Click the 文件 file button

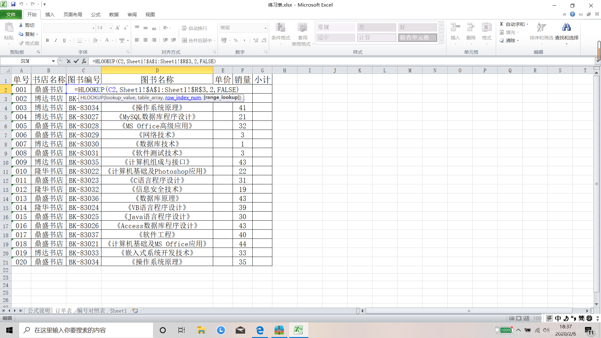[11, 15]
